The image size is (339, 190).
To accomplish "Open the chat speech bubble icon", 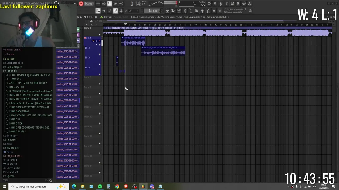I will tap(244, 4).
